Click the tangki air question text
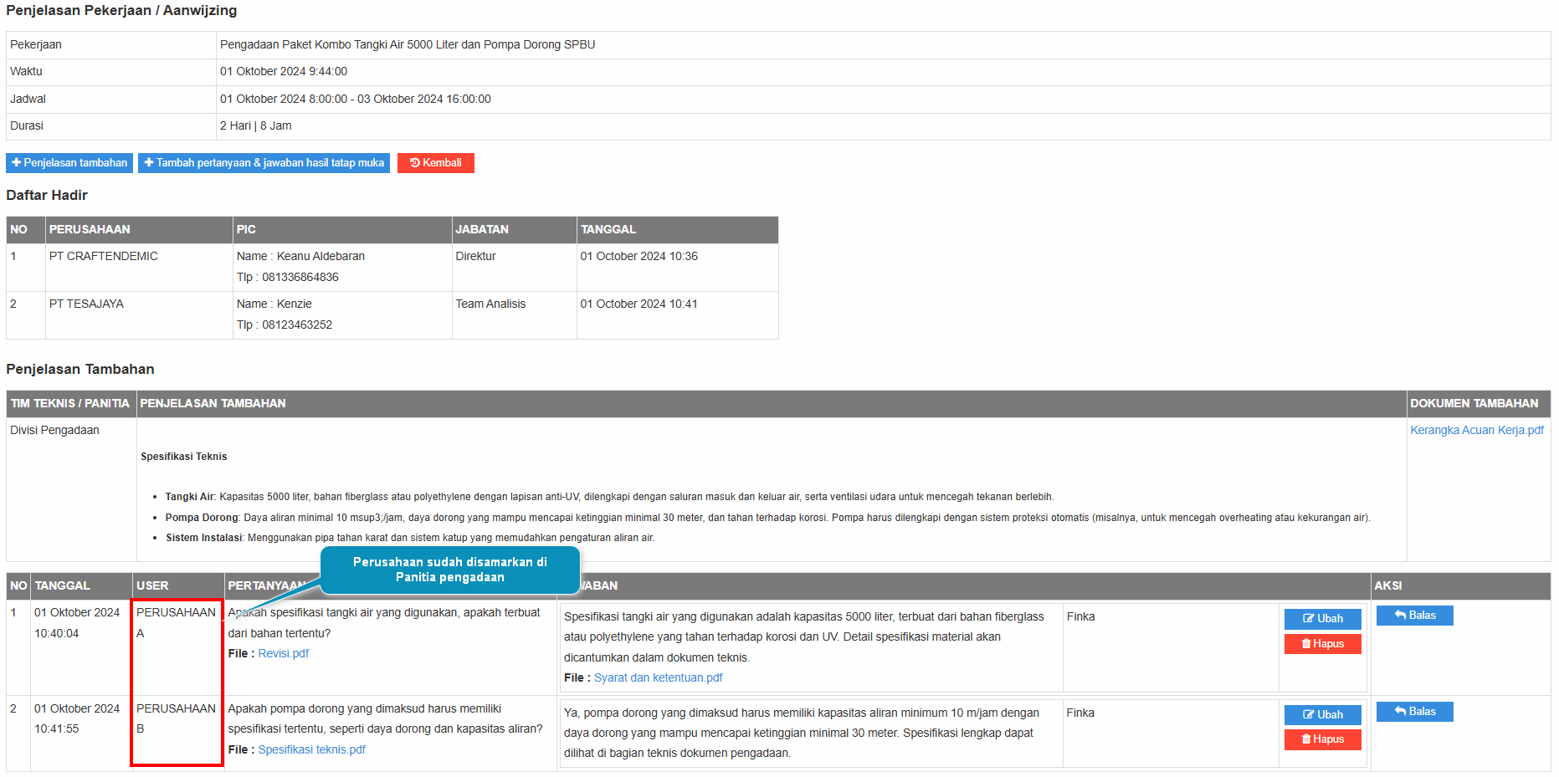Screen dimensions: 1559x777 384,623
